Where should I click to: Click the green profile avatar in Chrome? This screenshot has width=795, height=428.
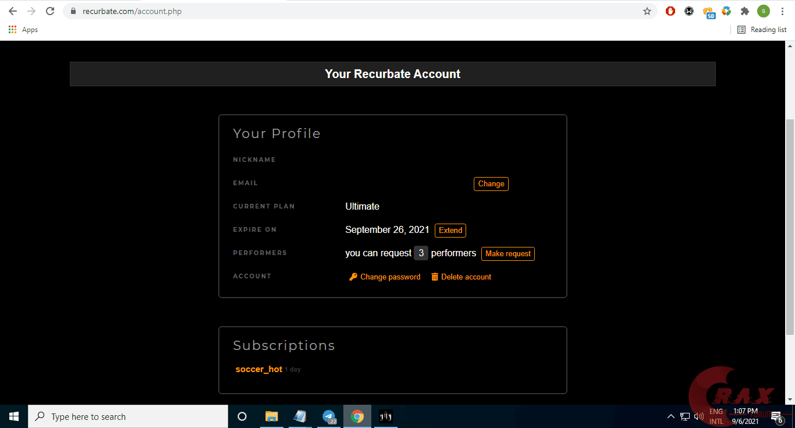[763, 10]
